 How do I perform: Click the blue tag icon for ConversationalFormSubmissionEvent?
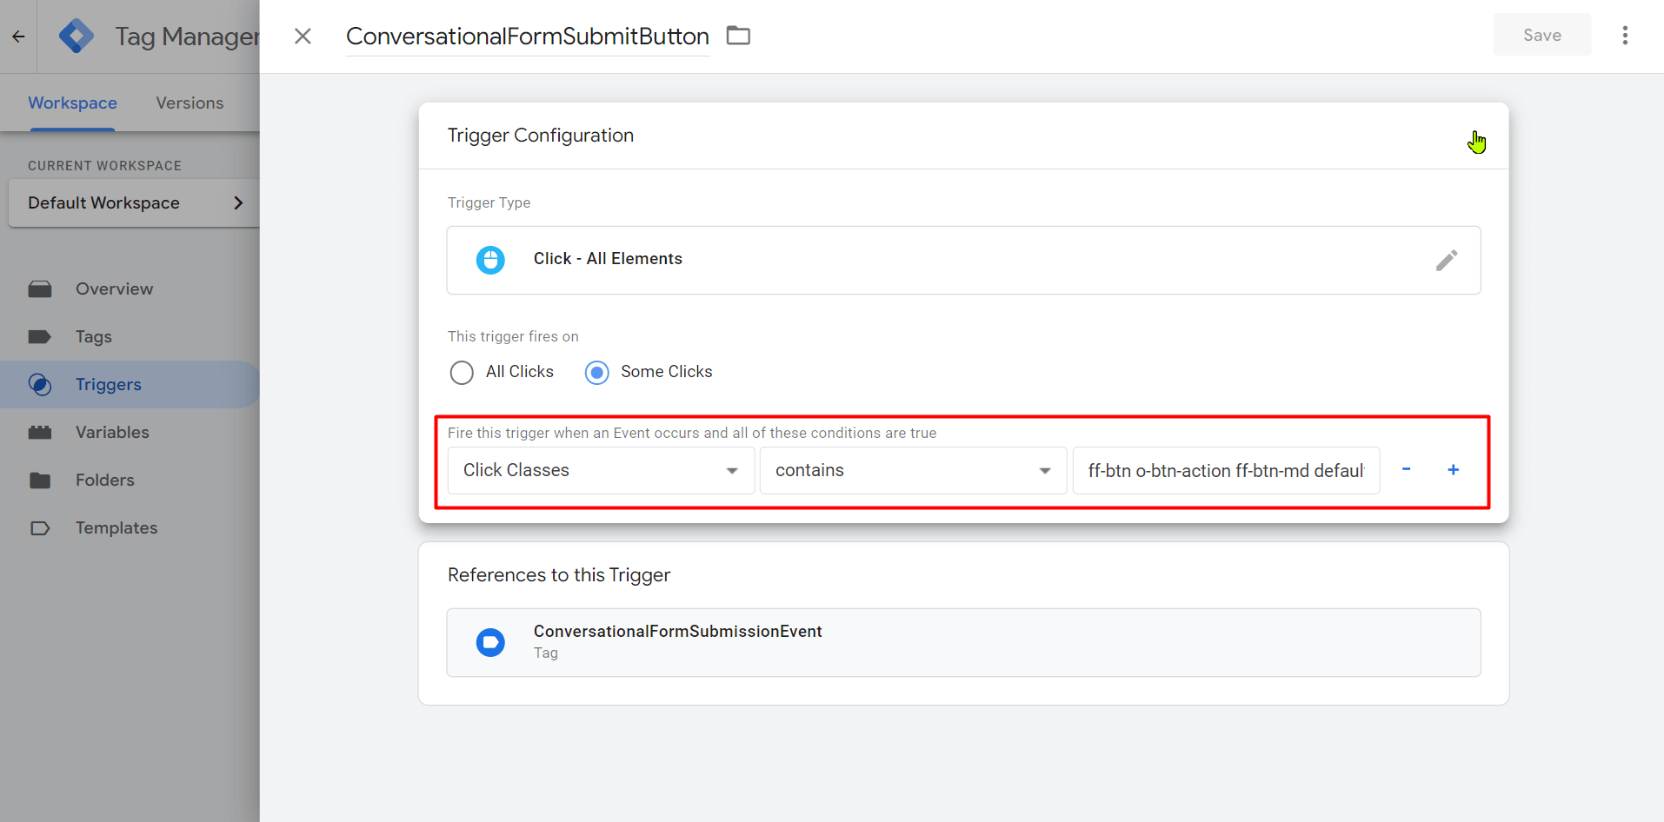pos(490,642)
